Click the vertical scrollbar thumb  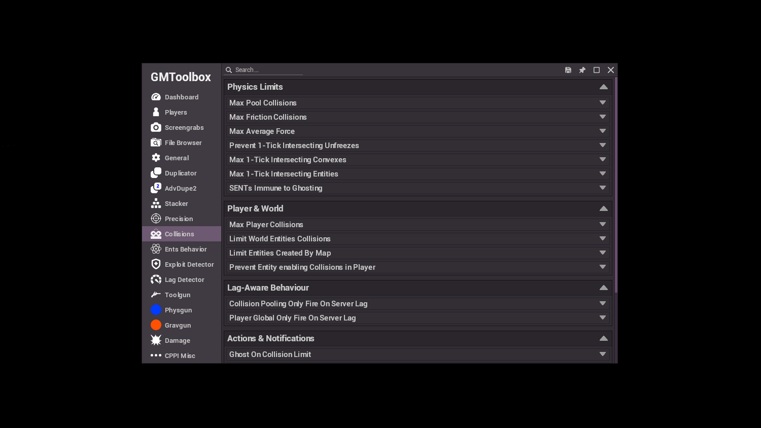(616, 185)
